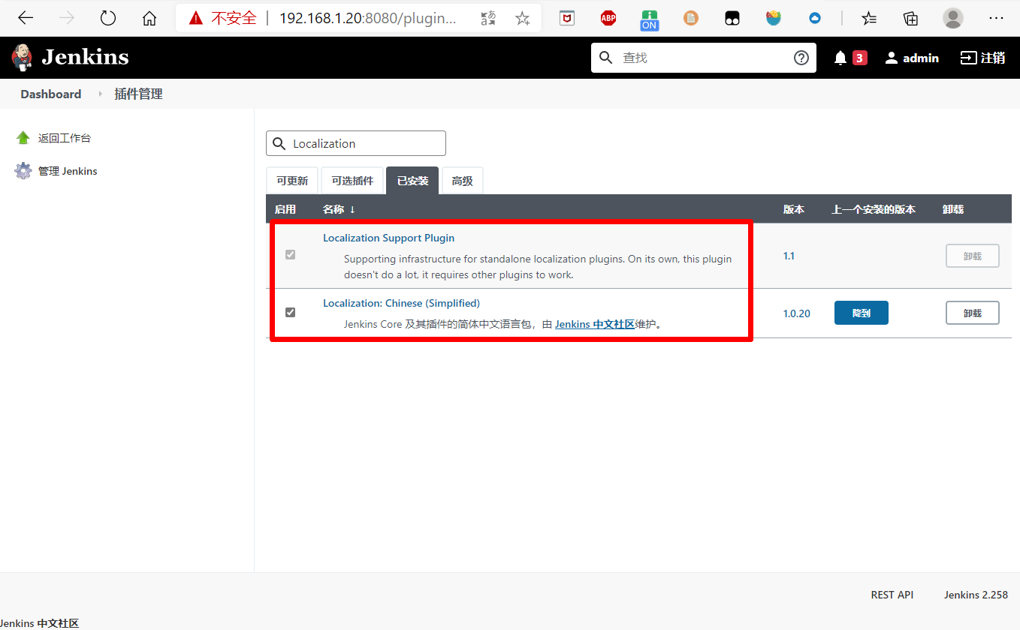Focus the 查找 search box

705,58
